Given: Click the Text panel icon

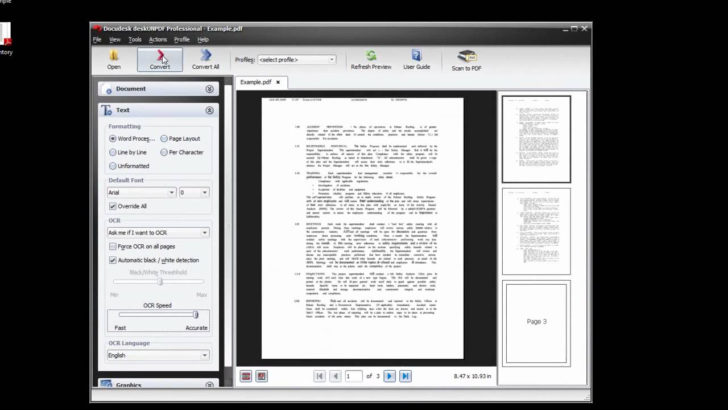Looking at the screenshot, I should coord(106,110).
